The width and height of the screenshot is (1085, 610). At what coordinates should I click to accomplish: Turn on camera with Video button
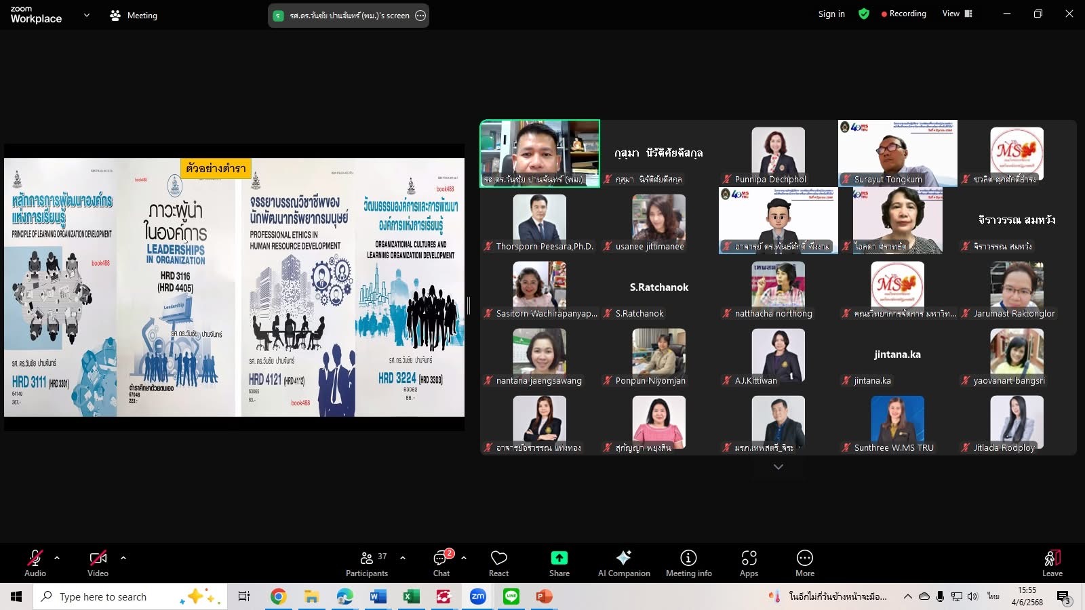coord(98,558)
